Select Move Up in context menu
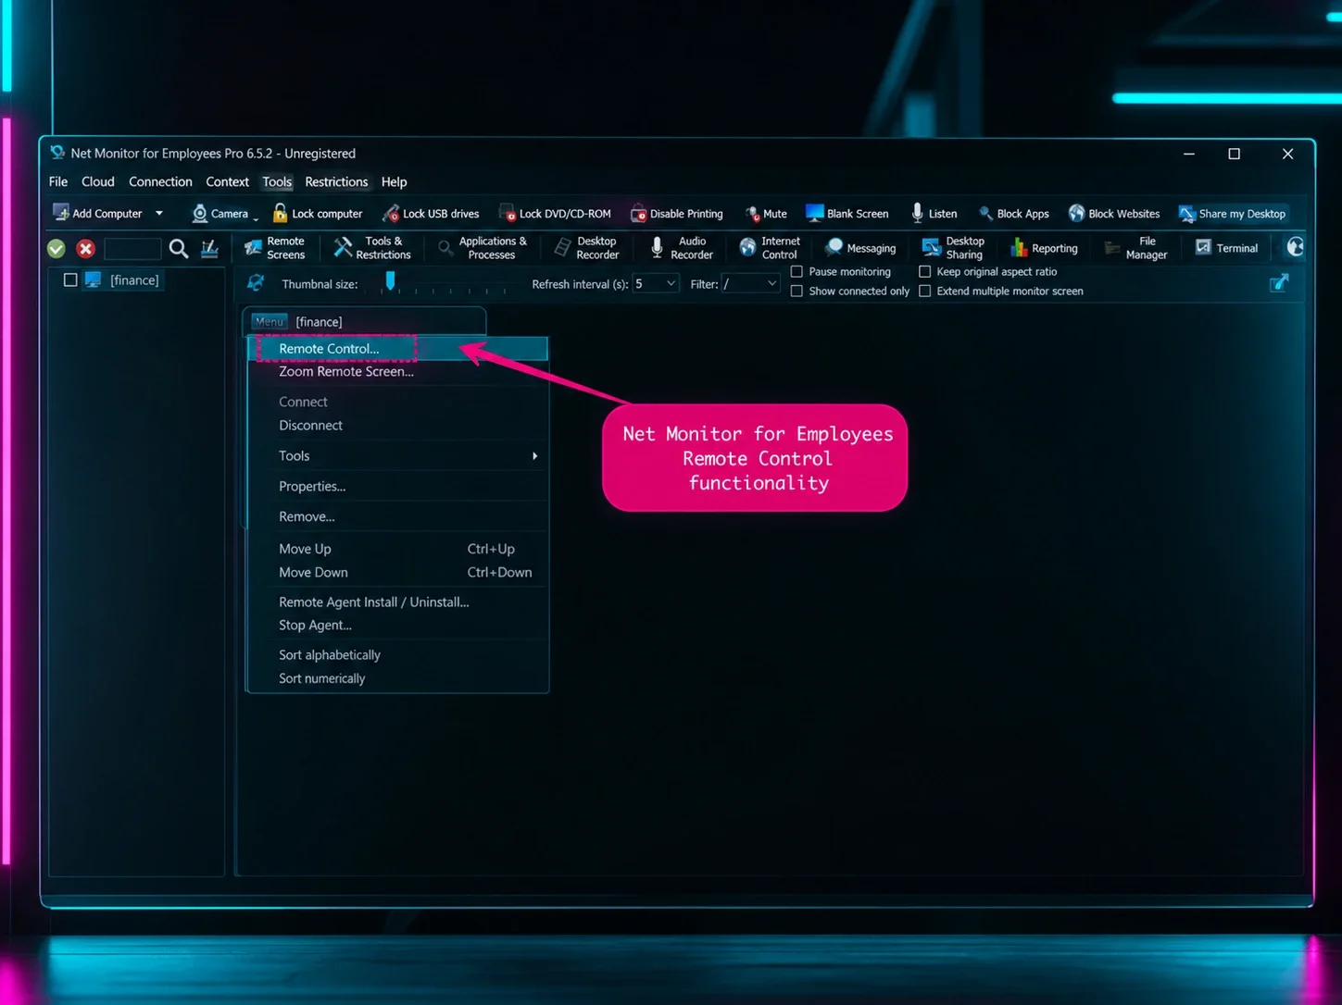This screenshot has height=1005, width=1342. (x=398, y=549)
